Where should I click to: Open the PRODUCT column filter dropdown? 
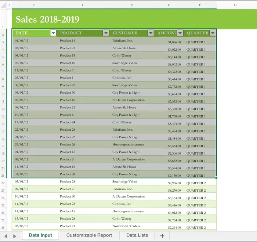click(x=106, y=33)
